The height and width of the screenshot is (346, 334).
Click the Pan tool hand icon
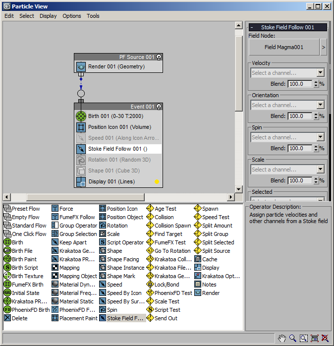tap(282, 338)
